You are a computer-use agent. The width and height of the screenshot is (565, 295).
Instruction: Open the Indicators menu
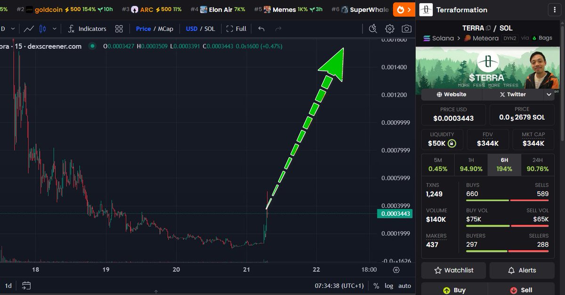click(x=87, y=29)
